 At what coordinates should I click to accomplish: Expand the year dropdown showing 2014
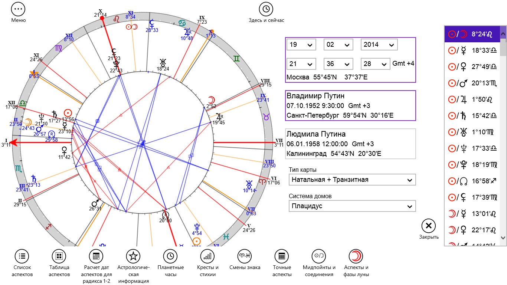pos(379,45)
